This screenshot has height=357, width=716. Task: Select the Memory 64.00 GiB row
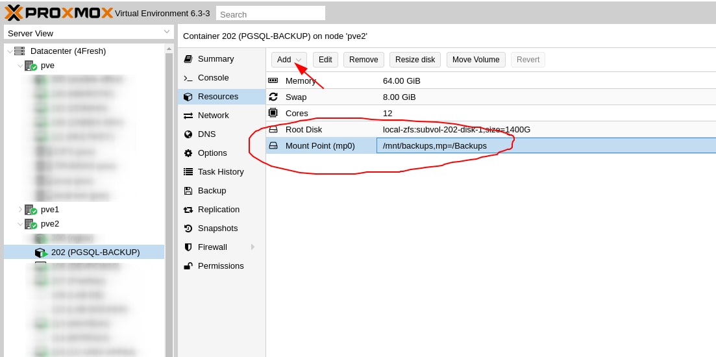click(491, 80)
